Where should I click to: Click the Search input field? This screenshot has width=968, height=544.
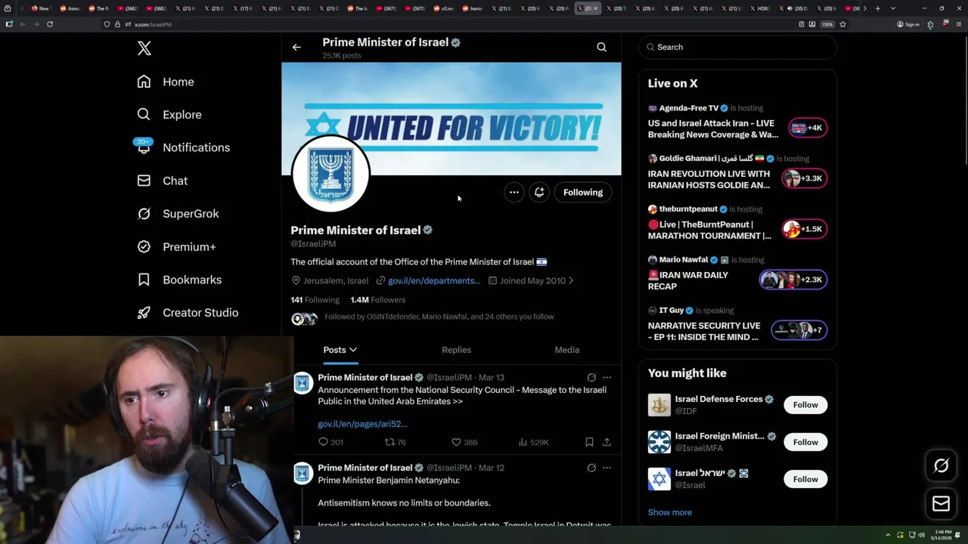737,47
